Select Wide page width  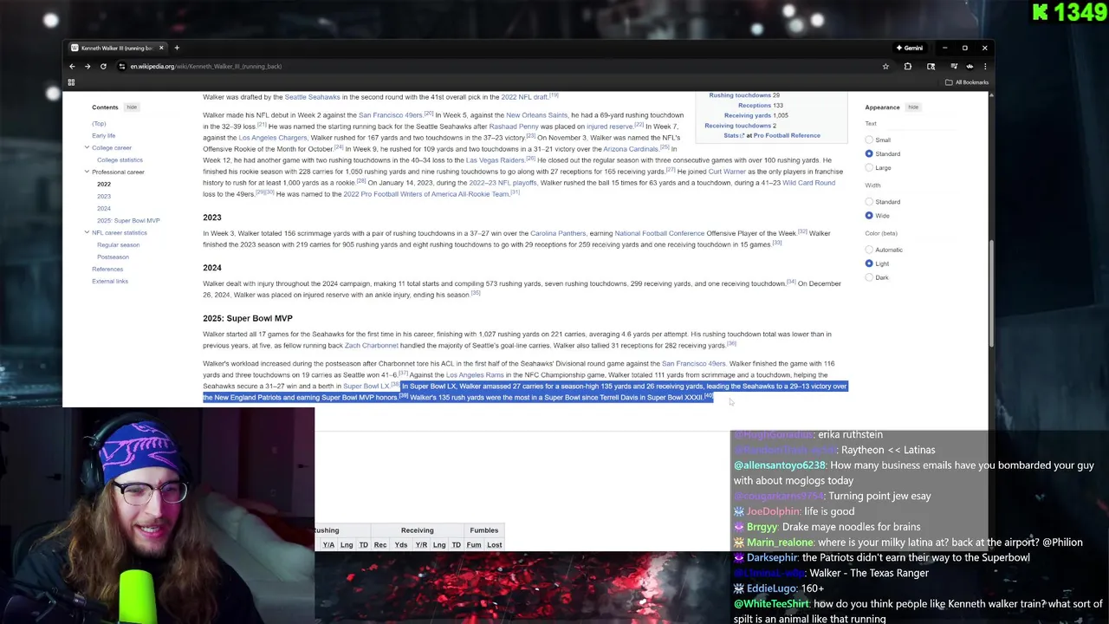pyautogui.click(x=869, y=216)
